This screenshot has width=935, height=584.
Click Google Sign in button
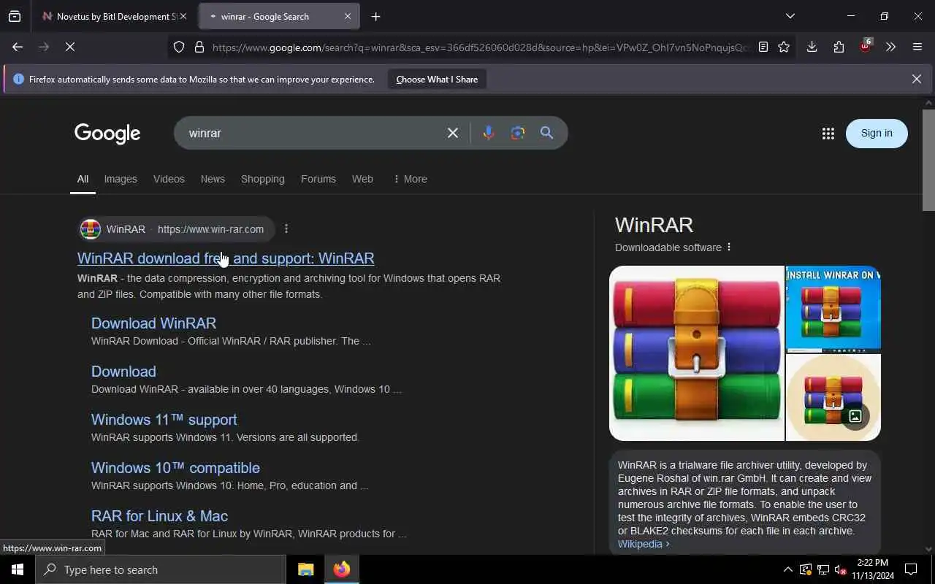(877, 133)
